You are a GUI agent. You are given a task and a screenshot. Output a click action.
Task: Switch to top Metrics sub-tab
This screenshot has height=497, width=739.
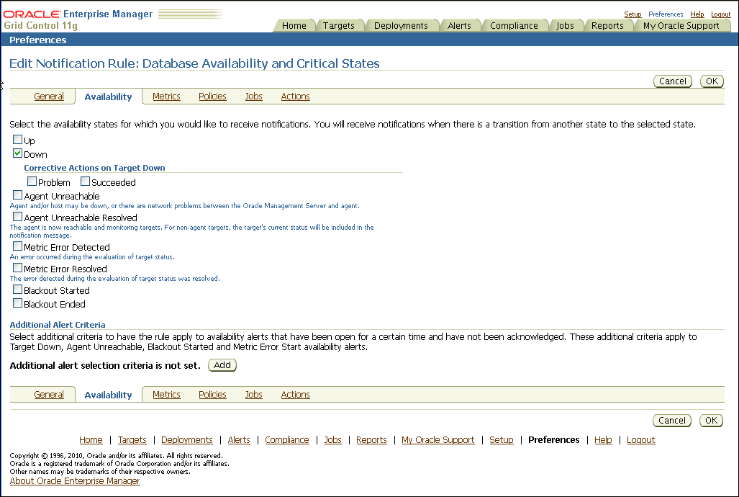tap(166, 97)
